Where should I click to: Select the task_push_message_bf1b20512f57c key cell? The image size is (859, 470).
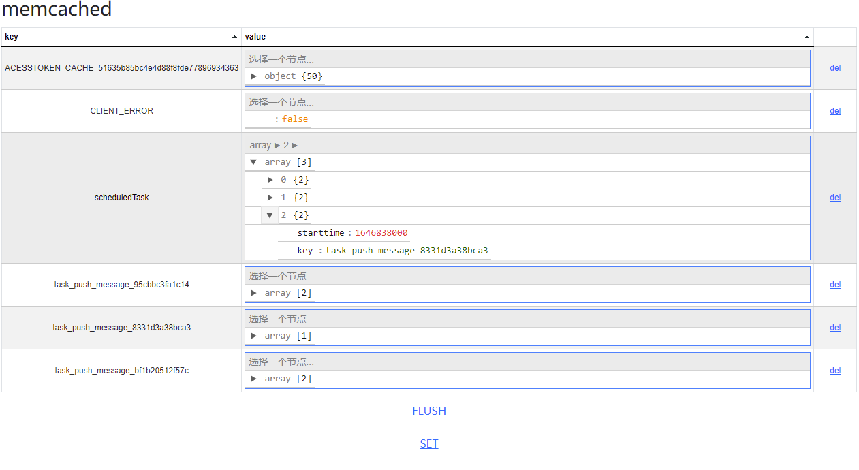pyautogui.click(x=121, y=371)
